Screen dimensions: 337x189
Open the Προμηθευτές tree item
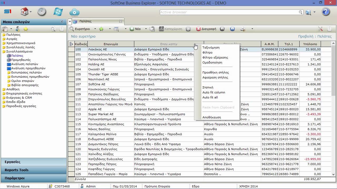click(21, 60)
